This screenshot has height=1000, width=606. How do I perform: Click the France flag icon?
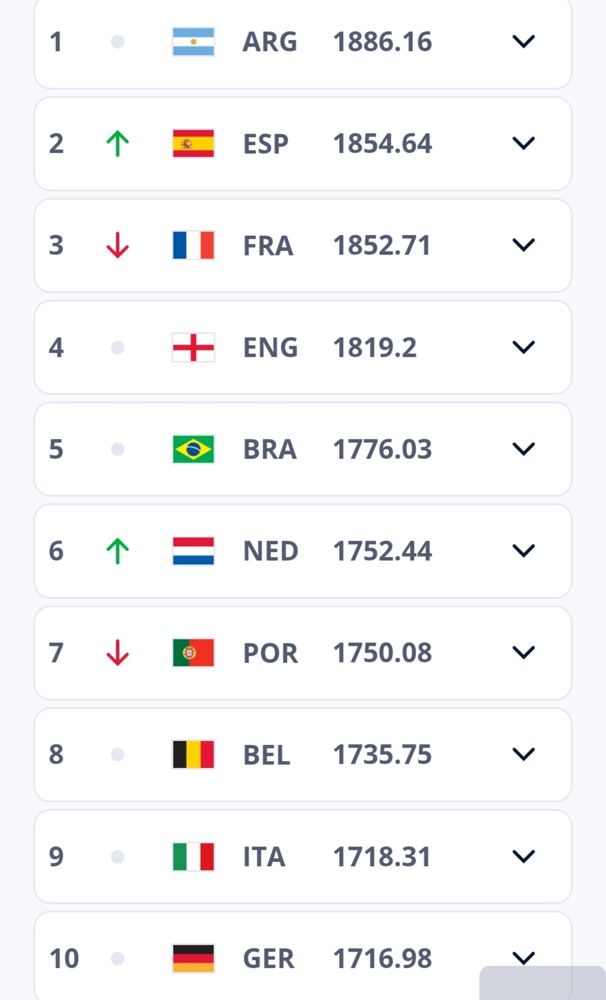point(193,245)
